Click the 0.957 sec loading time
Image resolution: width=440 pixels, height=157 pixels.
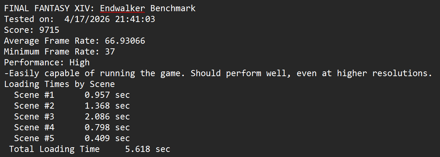[107, 95]
